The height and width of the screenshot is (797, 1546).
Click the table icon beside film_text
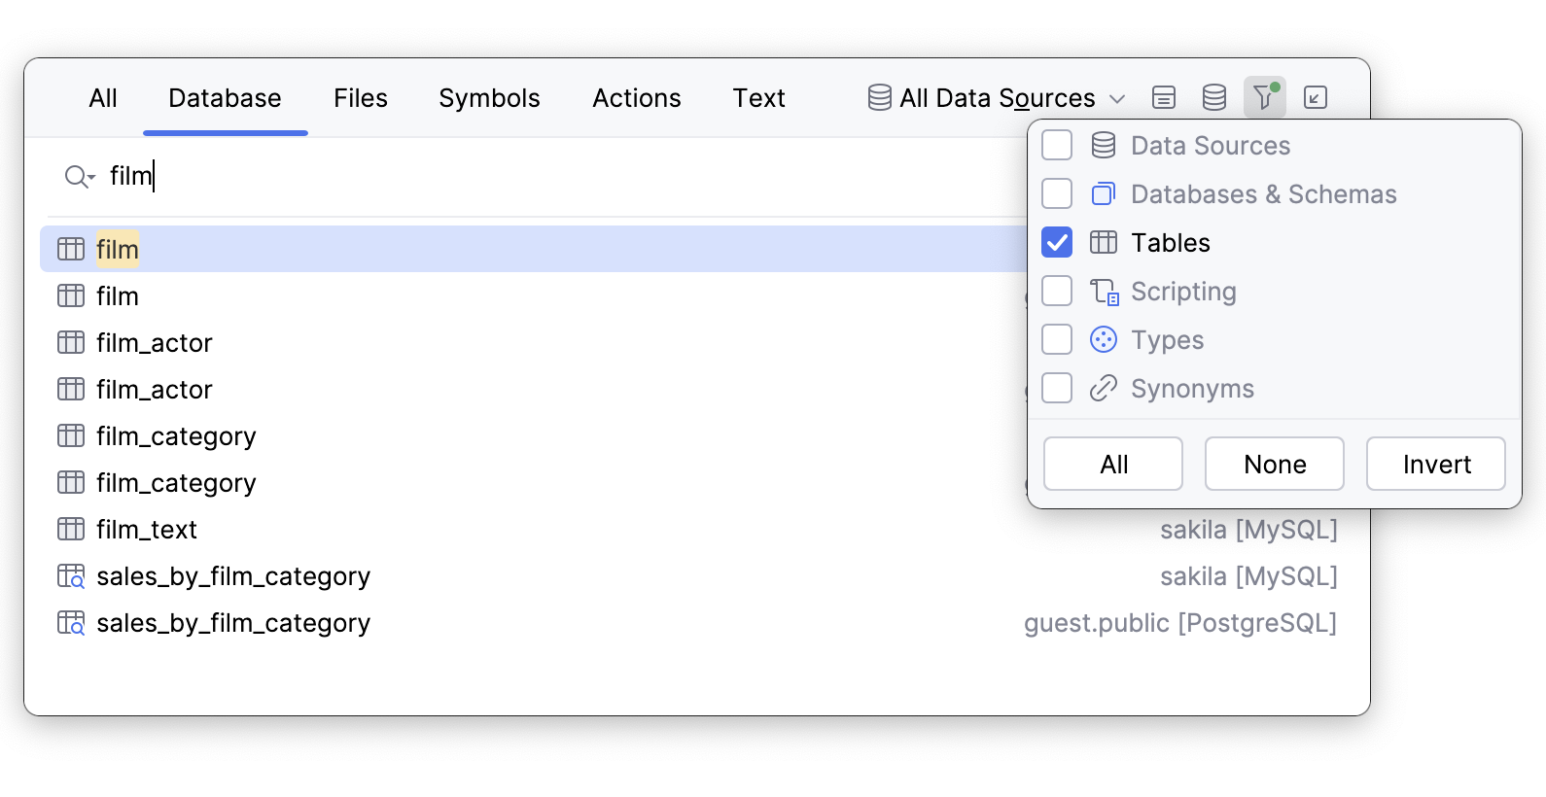(70, 529)
